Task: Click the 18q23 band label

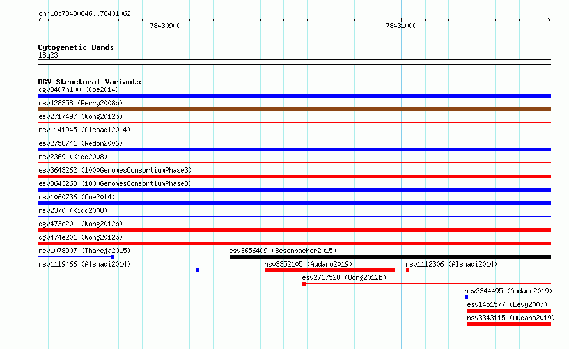Action: coord(48,55)
